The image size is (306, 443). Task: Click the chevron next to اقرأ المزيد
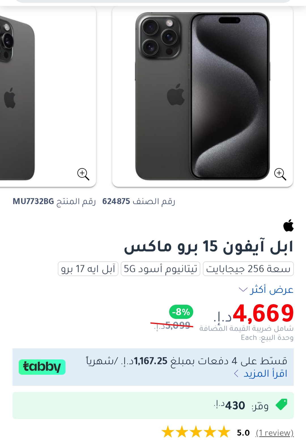click(x=236, y=374)
